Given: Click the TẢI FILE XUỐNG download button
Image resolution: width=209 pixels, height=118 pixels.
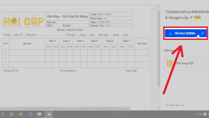Looking at the screenshot, I should pos(182,33).
